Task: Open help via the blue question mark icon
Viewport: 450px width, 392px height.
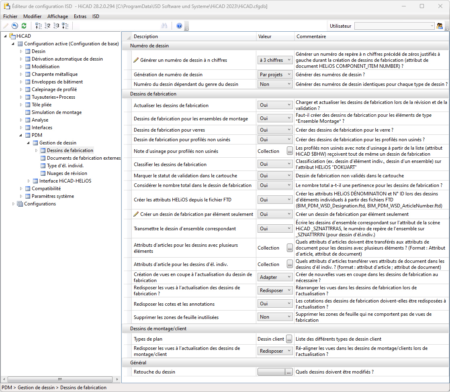Action: click(179, 26)
